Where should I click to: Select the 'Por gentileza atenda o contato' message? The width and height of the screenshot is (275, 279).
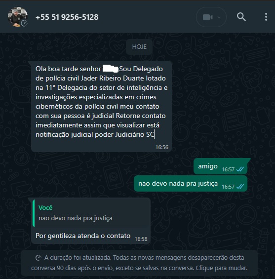(x=91, y=221)
